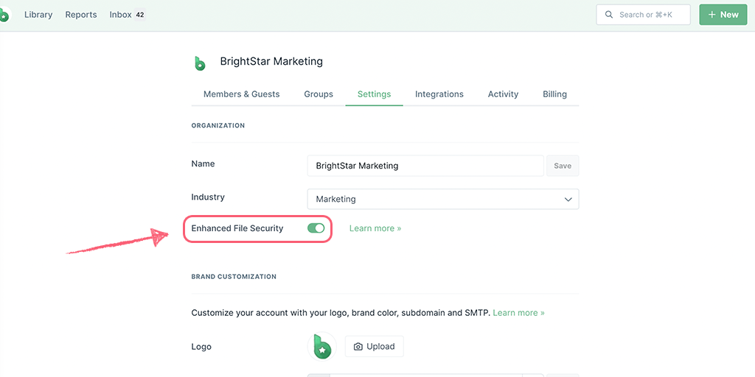755x377 pixels.
Task: Follow Learn more link under Brand Customization
Action: [518, 313]
